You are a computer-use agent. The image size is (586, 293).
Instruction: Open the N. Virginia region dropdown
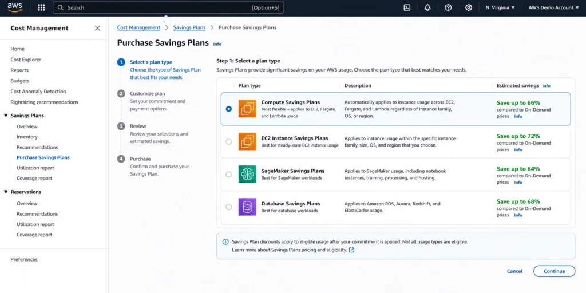(x=500, y=7)
